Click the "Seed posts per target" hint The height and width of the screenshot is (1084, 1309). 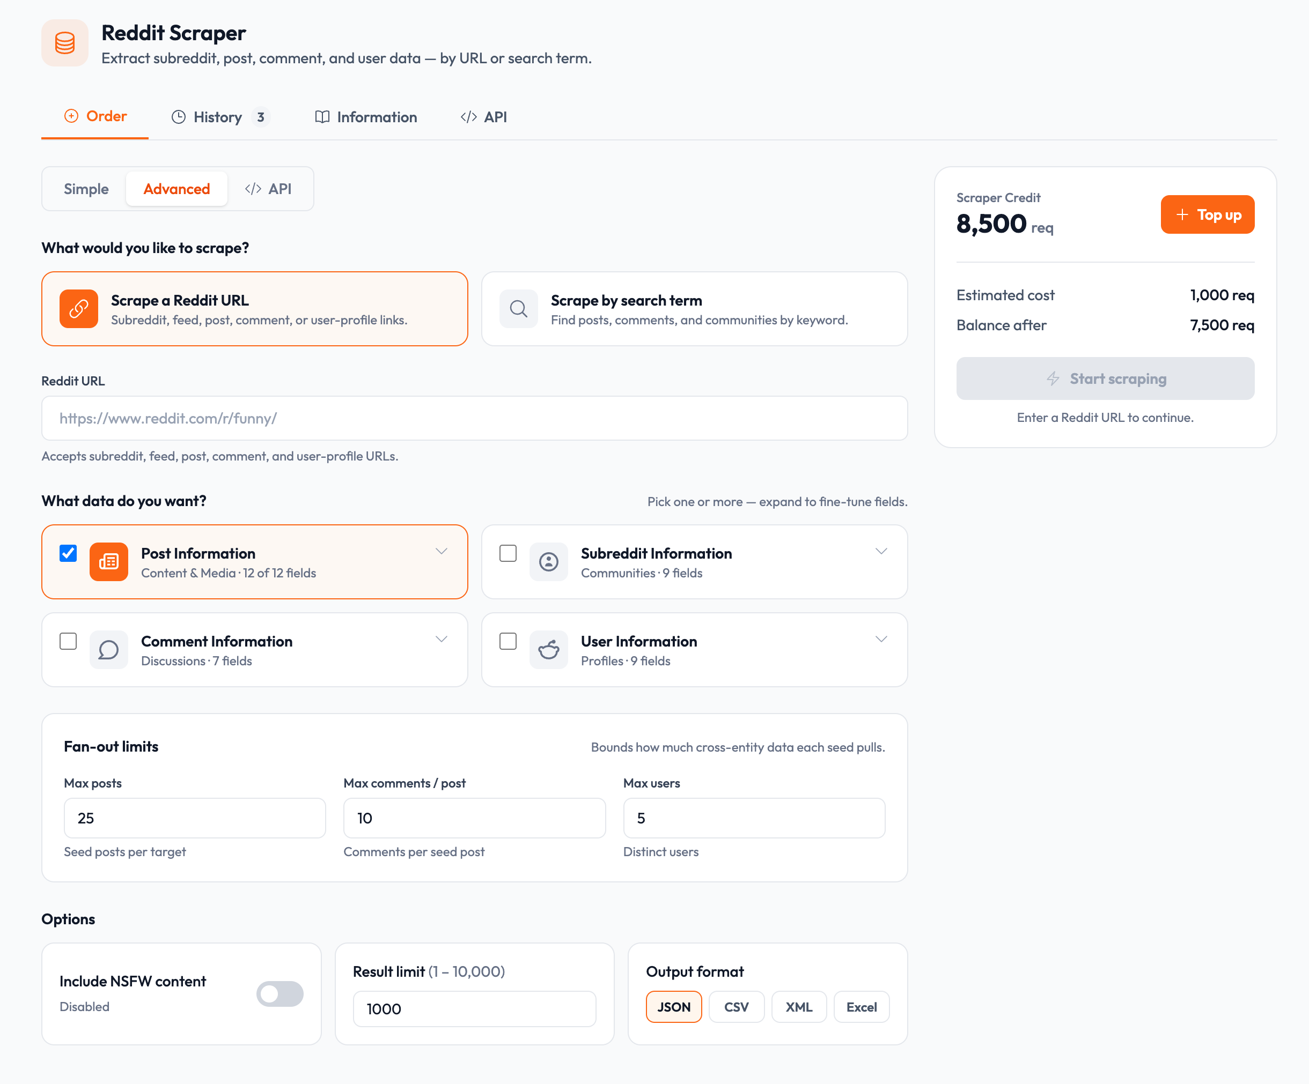pyautogui.click(x=126, y=852)
